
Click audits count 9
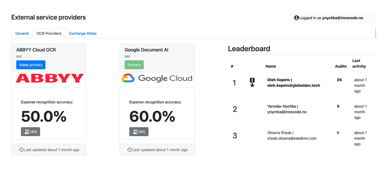pos(338,106)
